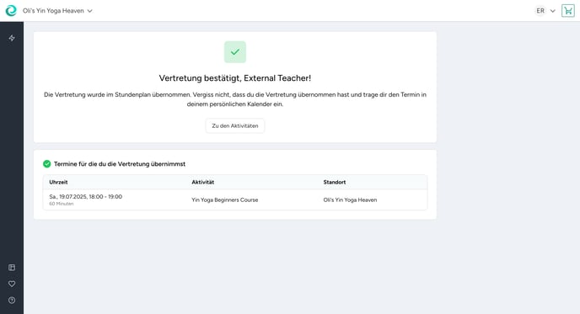Viewport: 580px width, 314px height.
Task: Select Uhrzeit column header
Action: coord(58,182)
